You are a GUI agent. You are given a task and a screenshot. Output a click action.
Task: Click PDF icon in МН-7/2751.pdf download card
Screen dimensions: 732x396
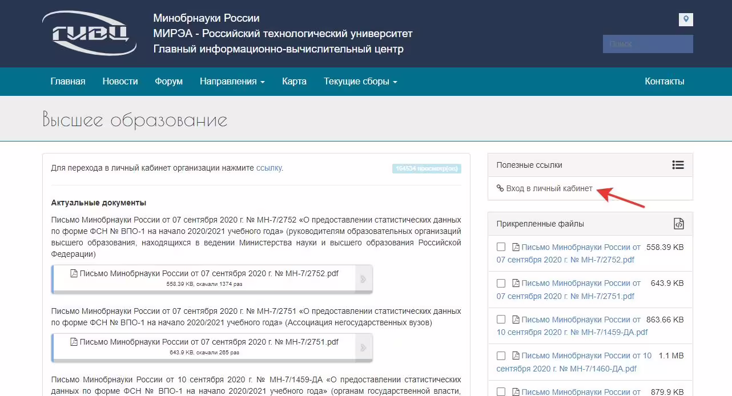(x=74, y=342)
